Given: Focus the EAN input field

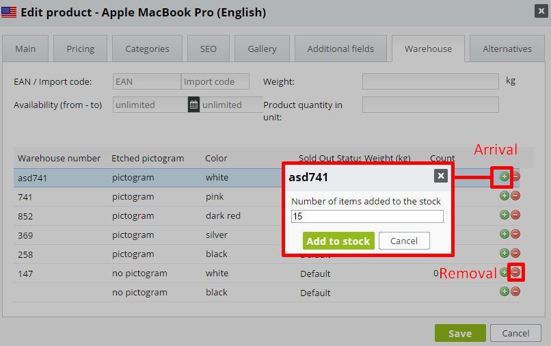Looking at the screenshot, I should pyautogui.click(x=147, y=81).
